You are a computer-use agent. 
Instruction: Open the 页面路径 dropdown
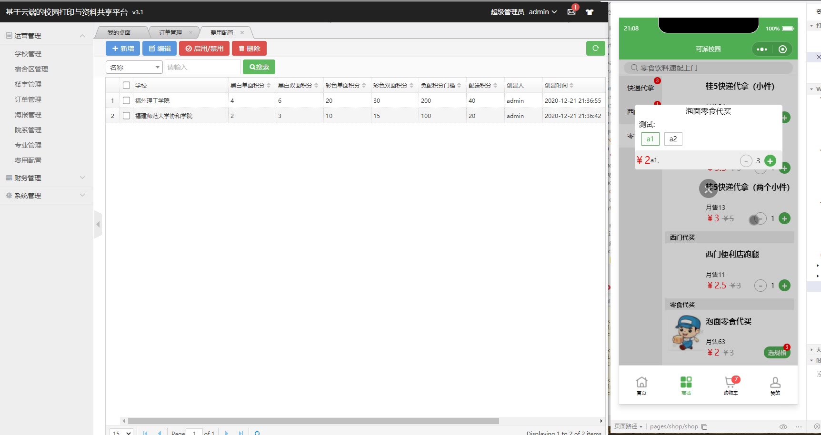point(628,426)
